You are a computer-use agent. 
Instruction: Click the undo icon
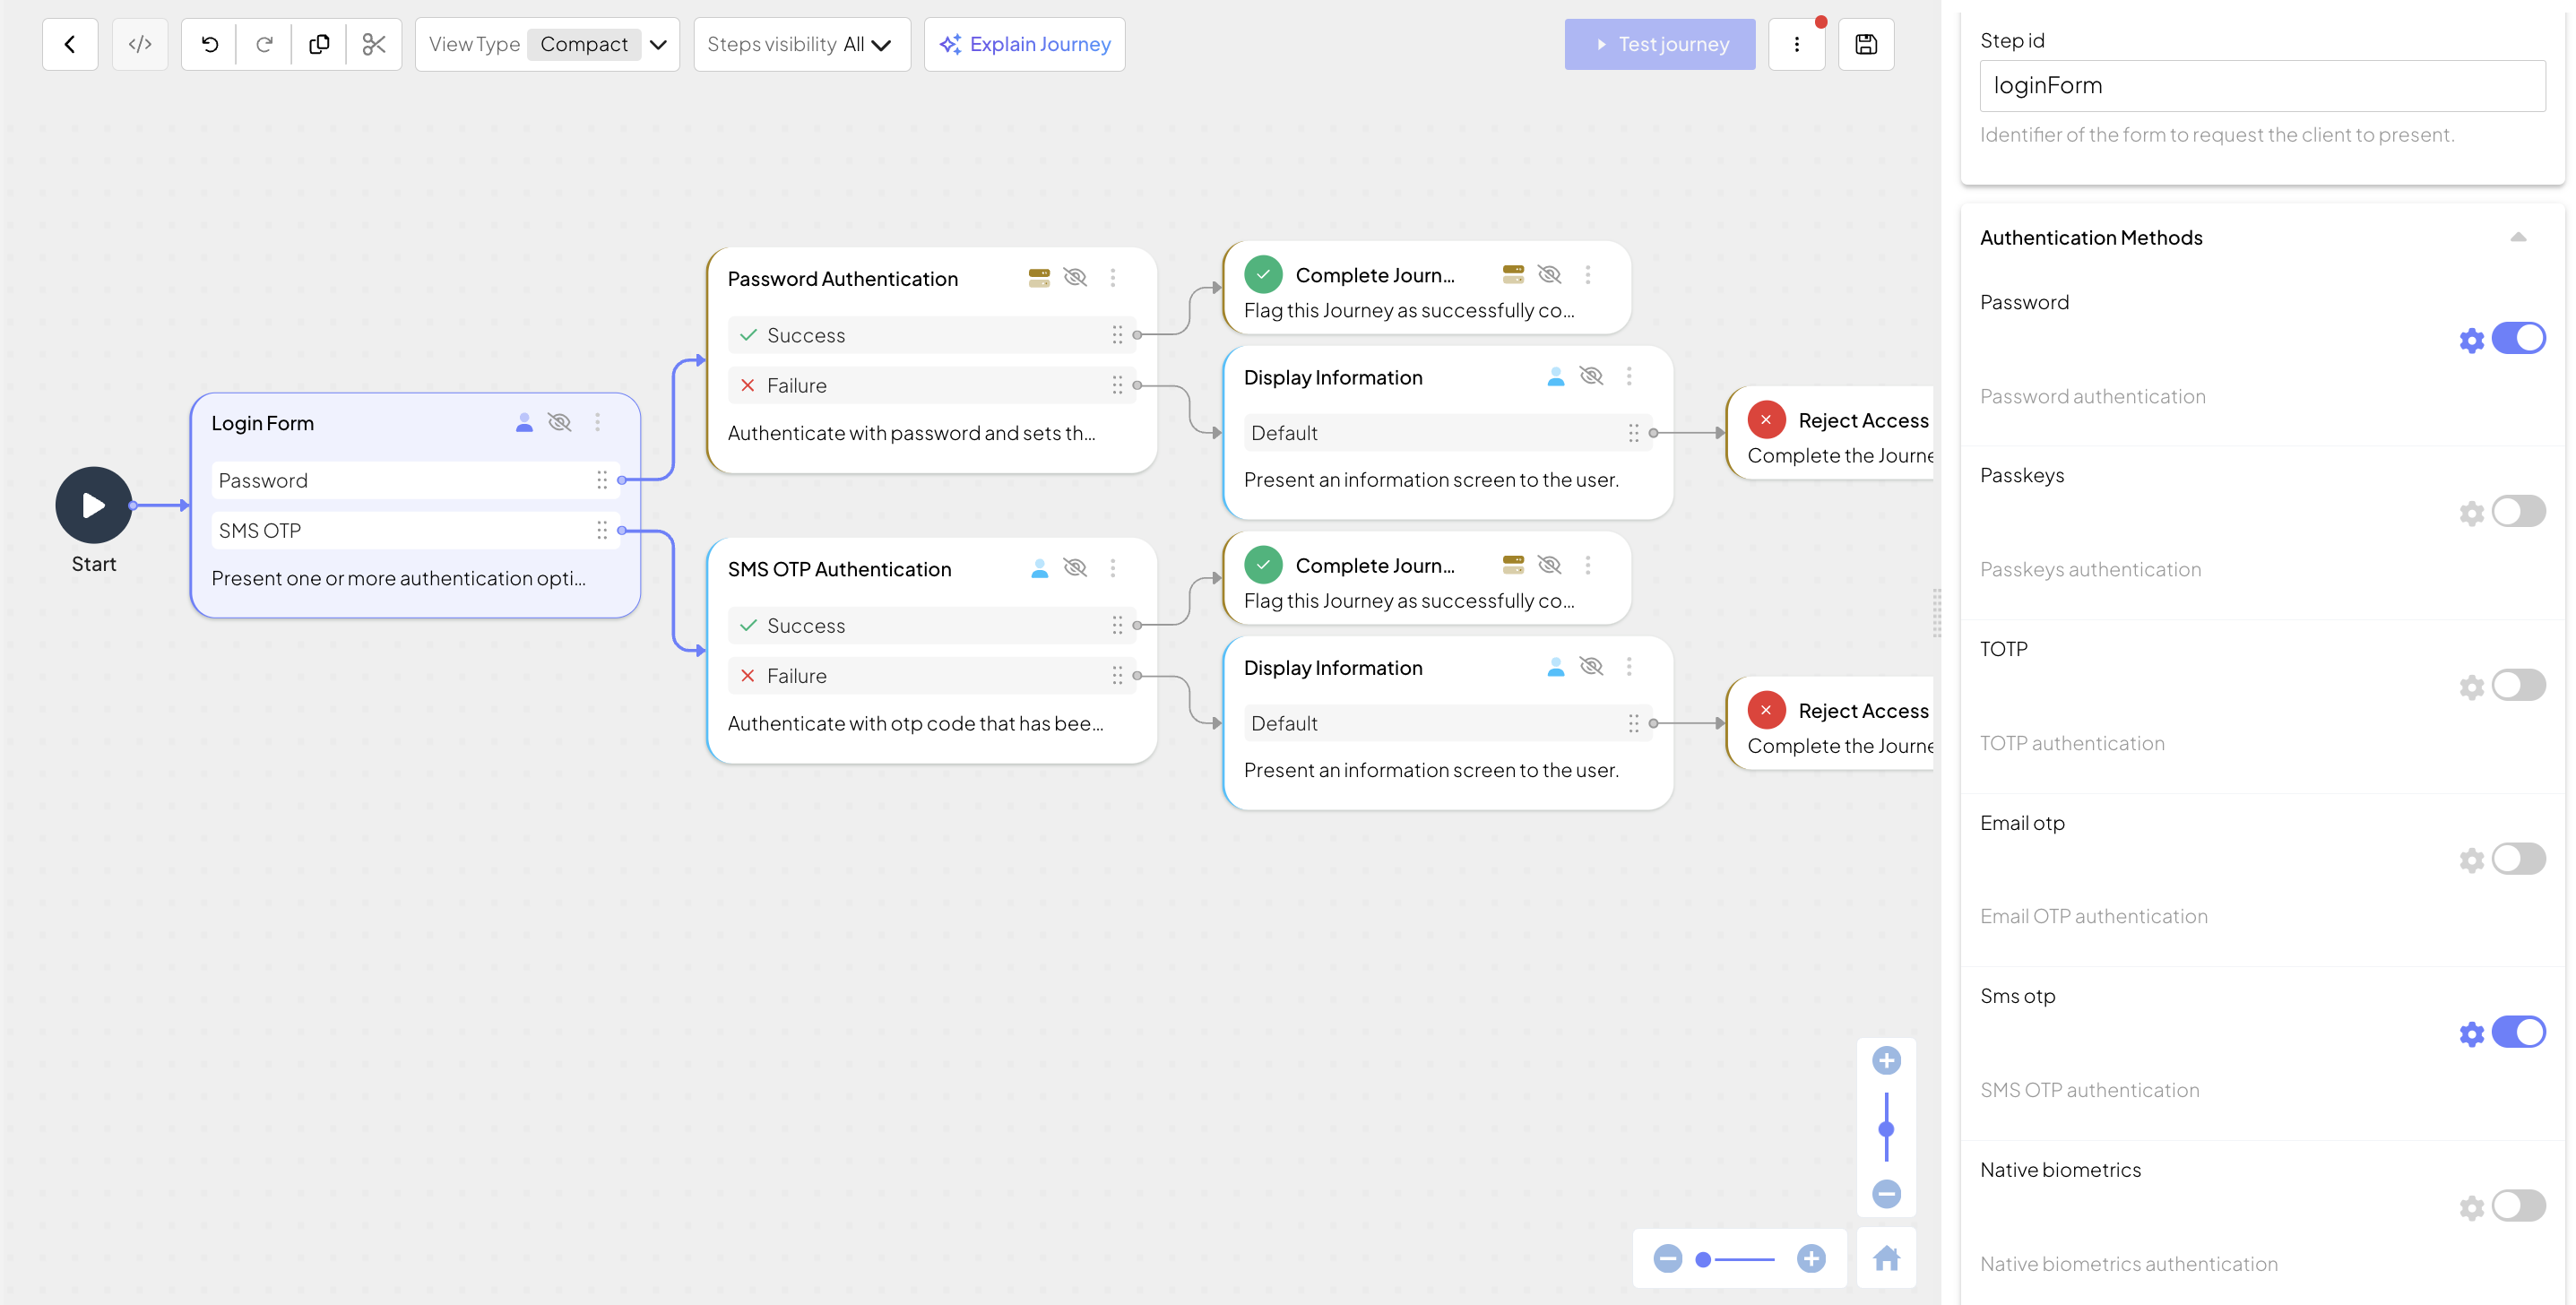point(209,44)
